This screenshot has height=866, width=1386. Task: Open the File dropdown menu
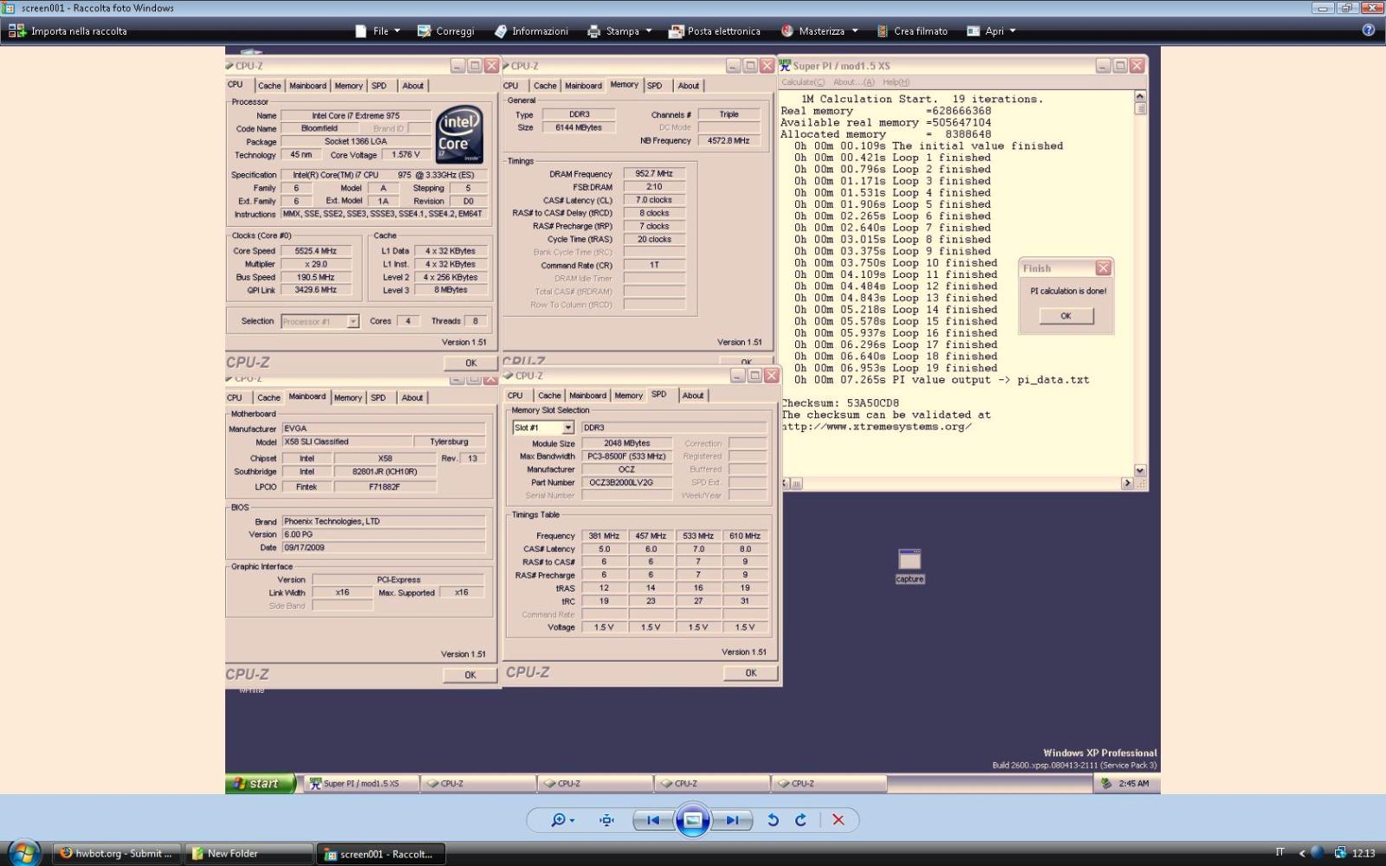pos(378,31)
